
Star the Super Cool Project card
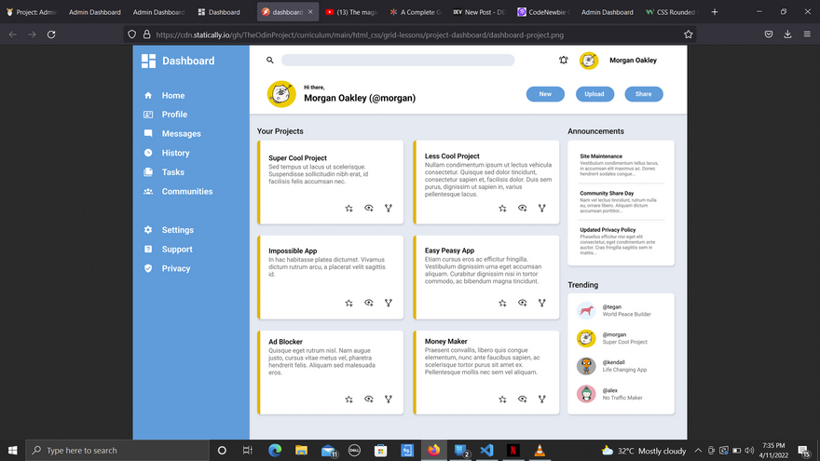(349, 209)
